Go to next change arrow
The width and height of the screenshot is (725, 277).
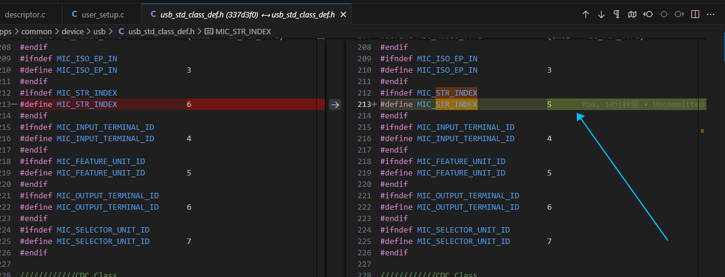601,14
